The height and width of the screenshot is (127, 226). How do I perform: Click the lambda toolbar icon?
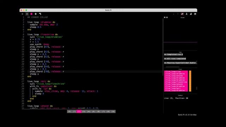click(x=186, y=14)
